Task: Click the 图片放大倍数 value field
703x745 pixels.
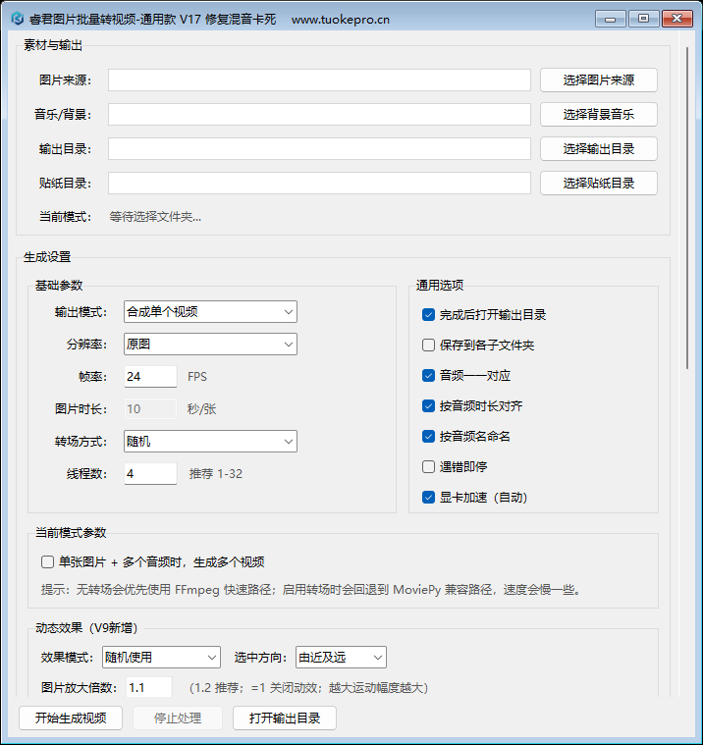Action: 149,687
